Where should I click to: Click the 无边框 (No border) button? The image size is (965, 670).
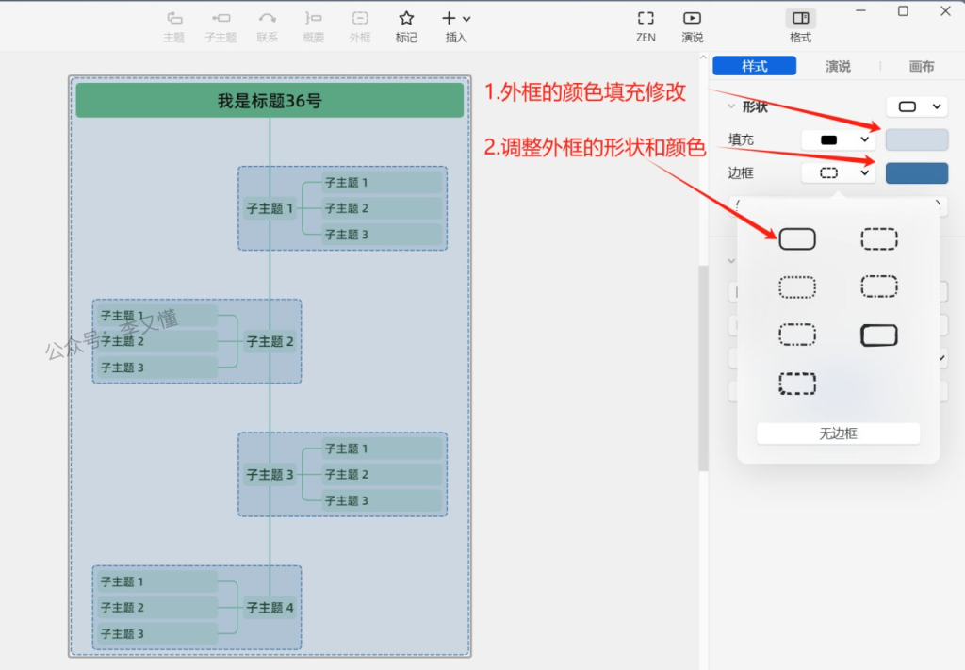click(x=838, y=433)
